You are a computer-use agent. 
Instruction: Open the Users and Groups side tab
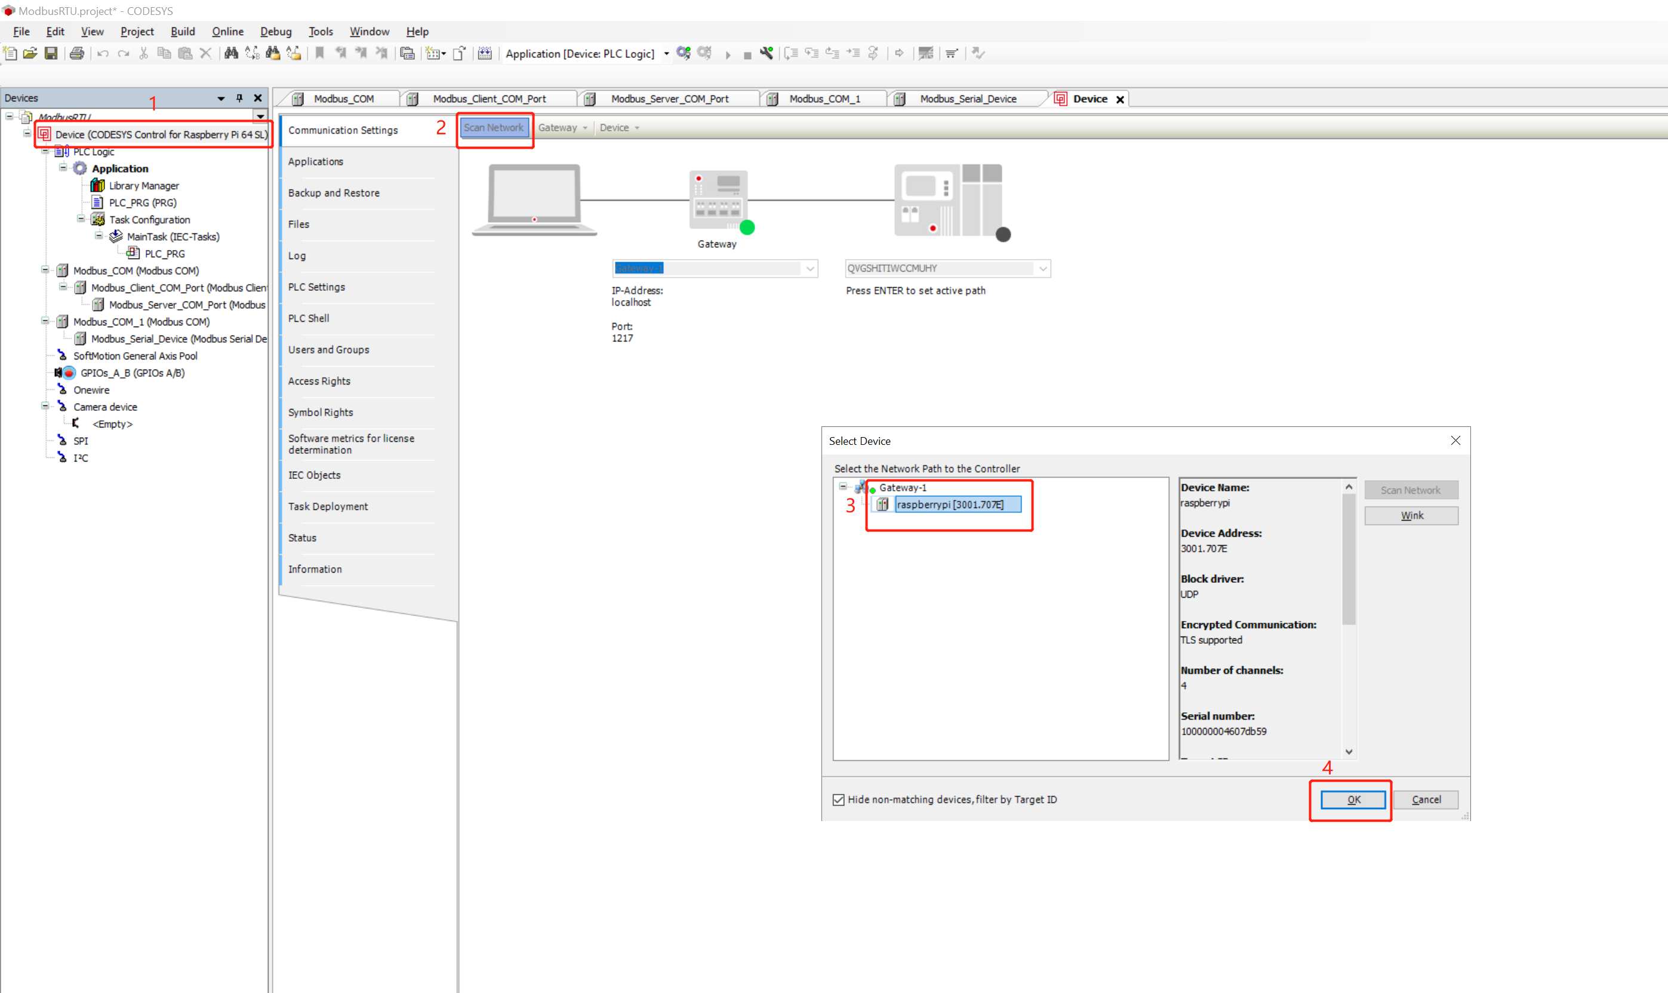[x=328, y=350]
